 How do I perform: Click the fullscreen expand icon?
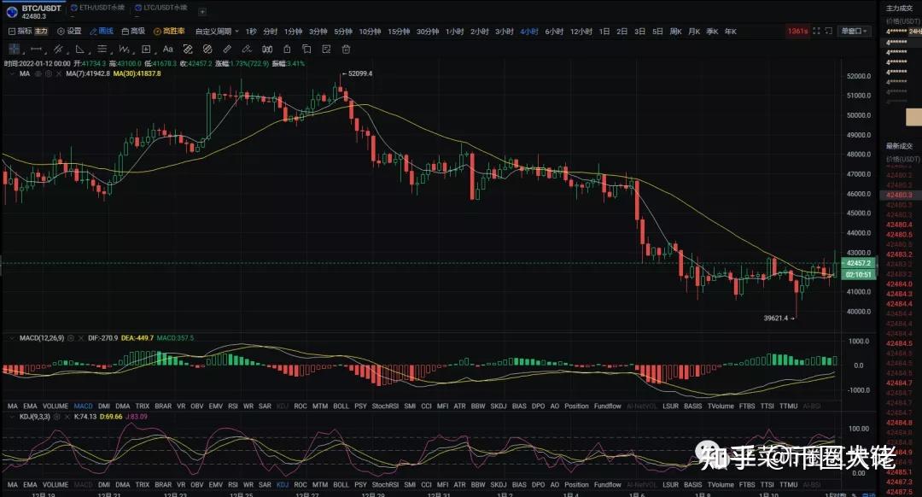click(816, 31)
